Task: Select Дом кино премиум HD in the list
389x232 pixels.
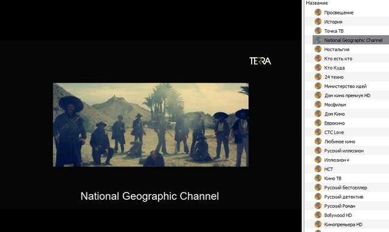Action: pyautogui.click(x=347, y=95)
